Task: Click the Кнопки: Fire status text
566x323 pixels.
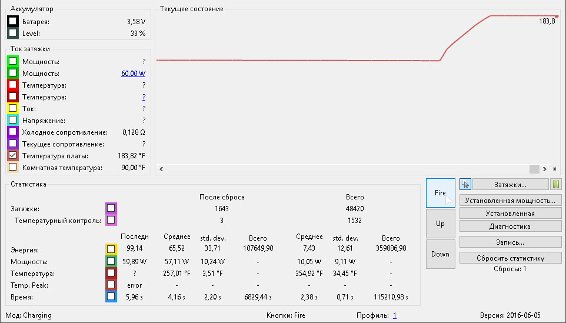Action: (286, 315)
